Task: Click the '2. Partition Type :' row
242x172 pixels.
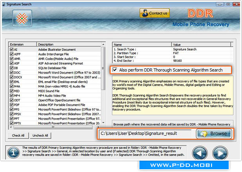Action: tap(172, 53)
